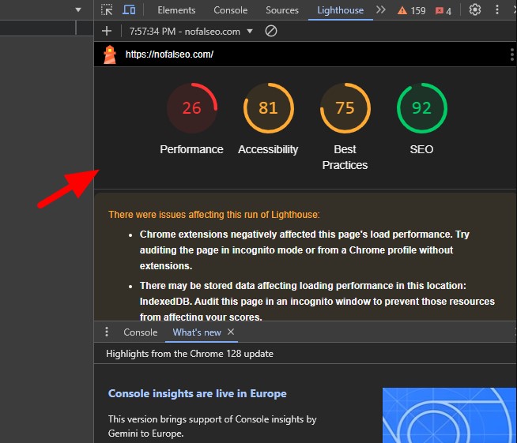Viewport: 517px width, 443px height.
Task: Click the Console insights video thumbnail
Action: 449,415
